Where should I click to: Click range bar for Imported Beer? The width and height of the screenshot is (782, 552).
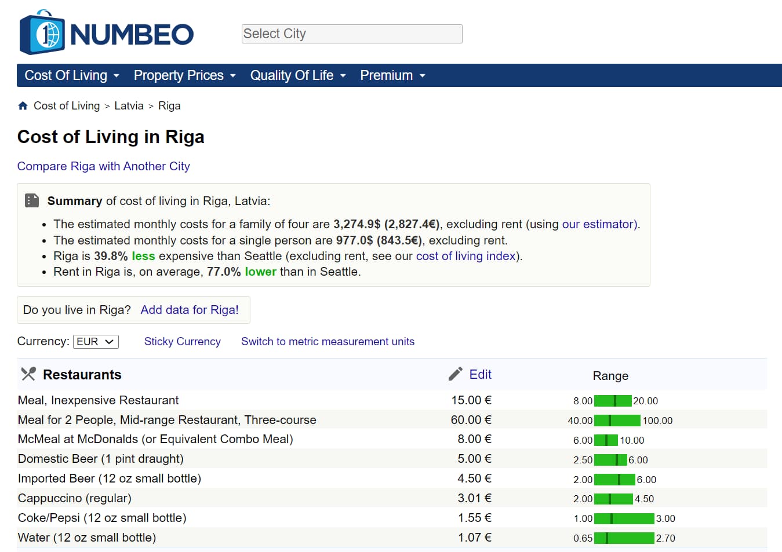[614, 480]
